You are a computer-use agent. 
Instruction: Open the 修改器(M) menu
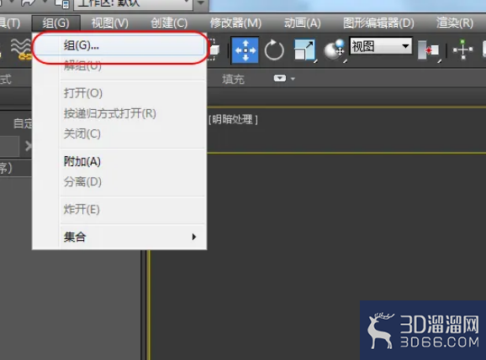pyautogui.click(x=235, y=23)
